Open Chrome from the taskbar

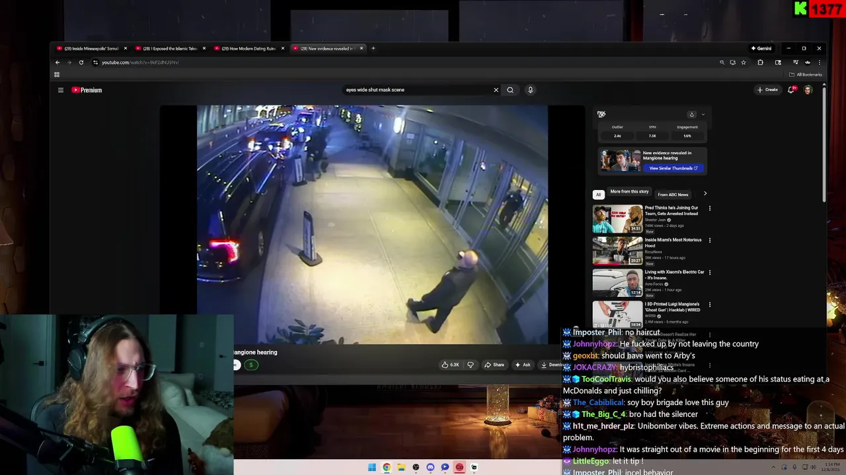point(387,467)
